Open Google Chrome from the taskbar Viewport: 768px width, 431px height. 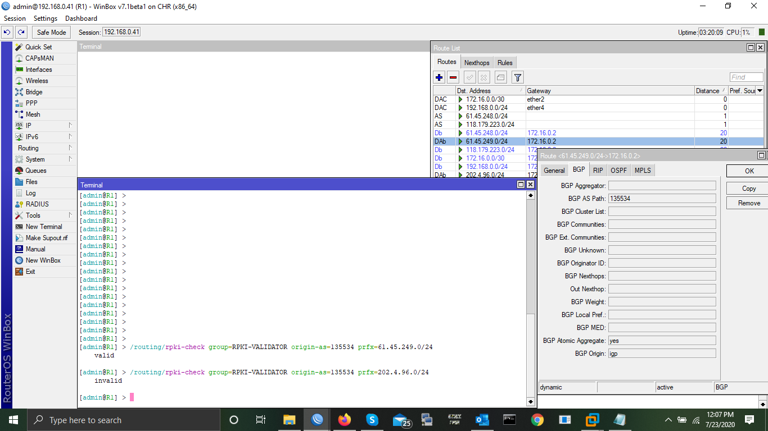[537, 420]
